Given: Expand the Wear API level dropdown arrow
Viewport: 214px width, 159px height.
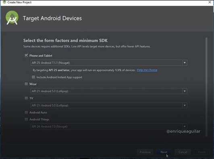Looking at the screenshot, I should click(185, 91).
